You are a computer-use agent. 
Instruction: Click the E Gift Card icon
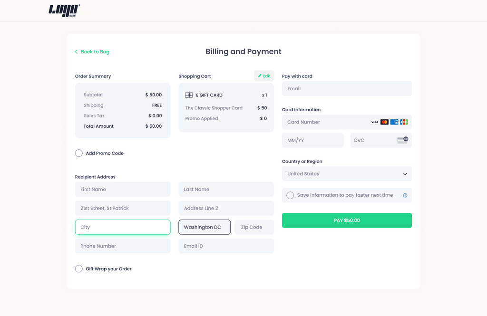(x=189, y=95)
